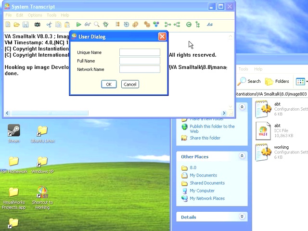Click the three colored circles icon
Viewport: 308px width, 231px height.
pyautogui.click(x=156, y=25)
